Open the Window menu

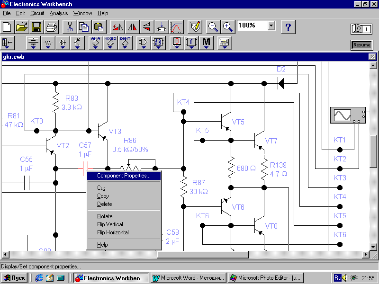coord(82,13)
